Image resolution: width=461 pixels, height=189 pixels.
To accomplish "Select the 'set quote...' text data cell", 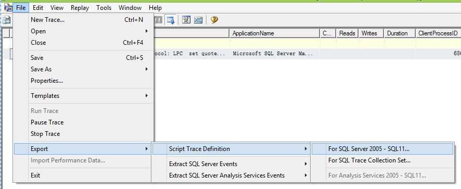I will (191, 54).
